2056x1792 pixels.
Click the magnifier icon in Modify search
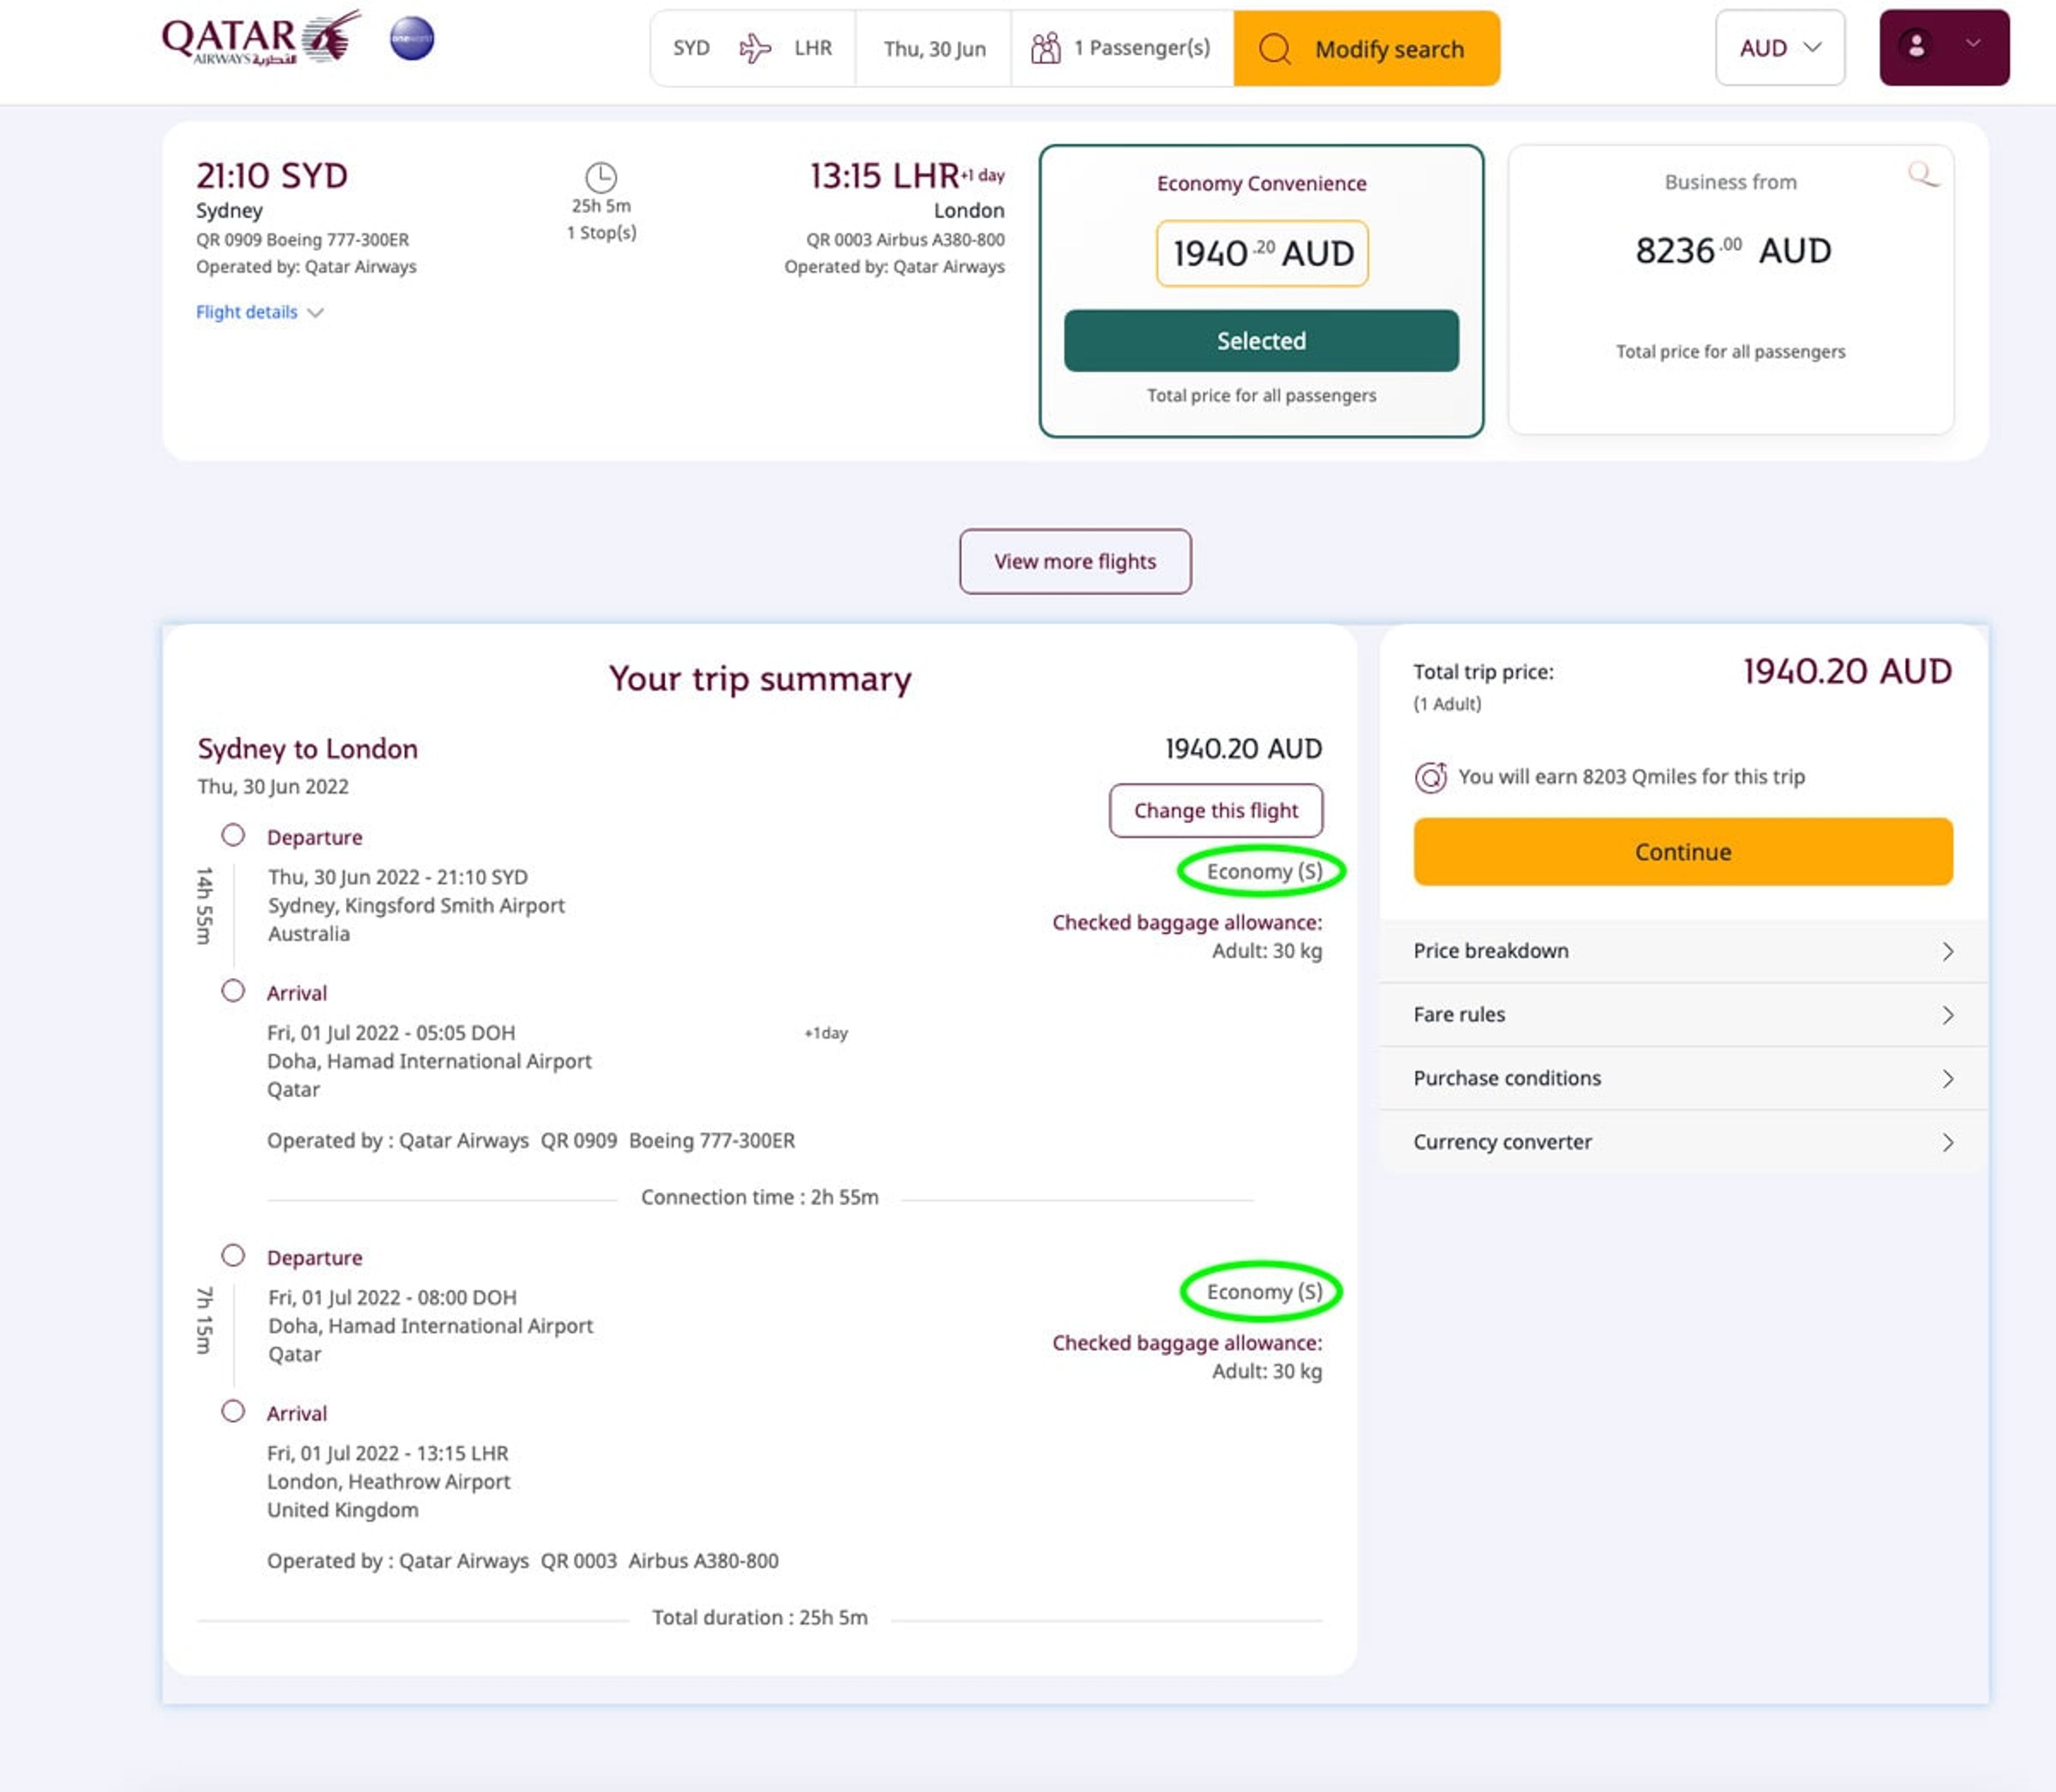(x=1274, y=49)
